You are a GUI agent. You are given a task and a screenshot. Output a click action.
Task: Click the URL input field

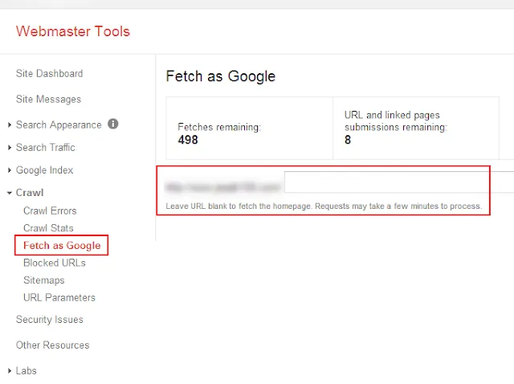[x=399, y=182]
